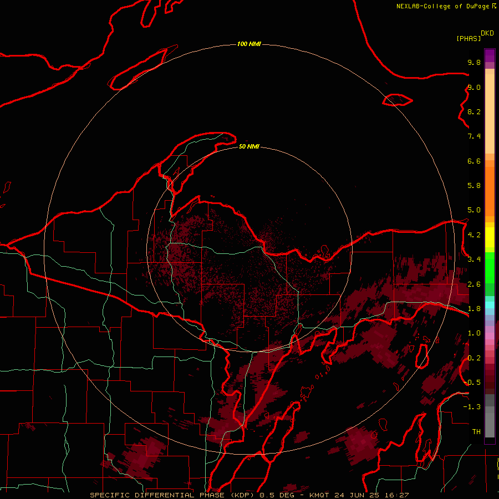The width and height of the screenshot is (499, 499).
Task: Click the TH threshold legend label
Action: coord(476,432)
